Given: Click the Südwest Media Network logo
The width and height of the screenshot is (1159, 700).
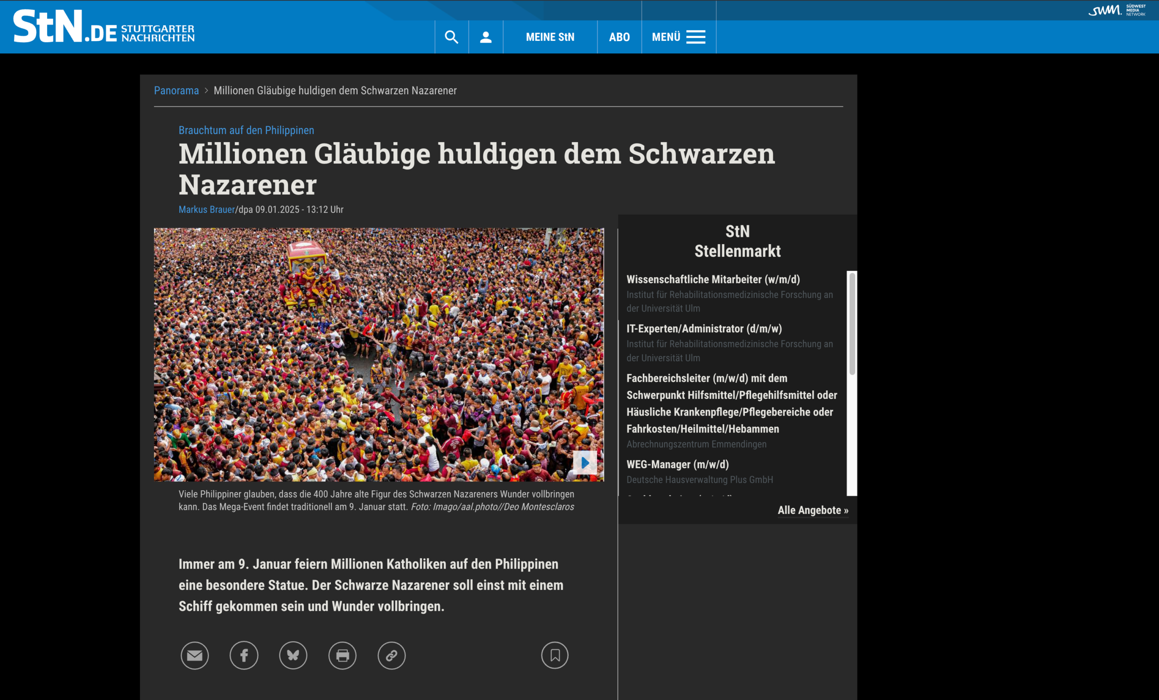Looking at the screenshot, I should click(1119, 10).
